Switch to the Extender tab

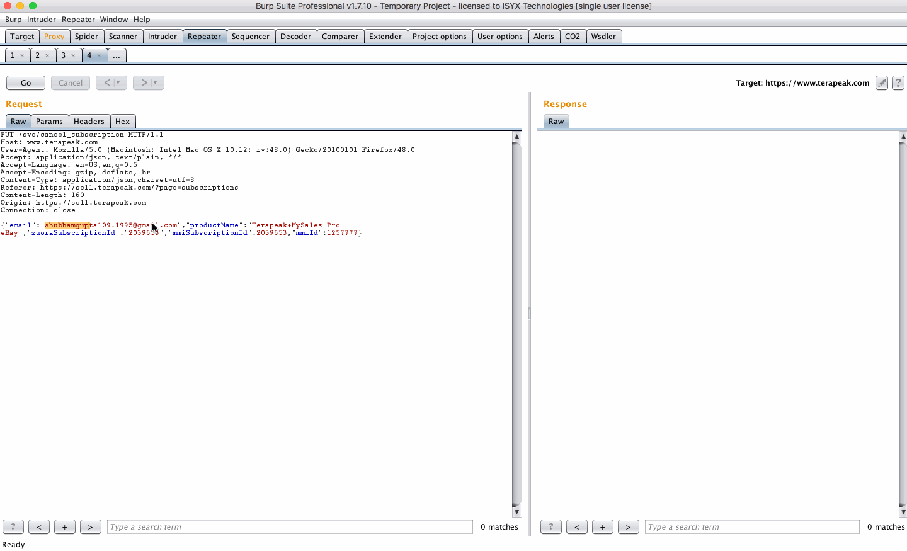(385, 37)
